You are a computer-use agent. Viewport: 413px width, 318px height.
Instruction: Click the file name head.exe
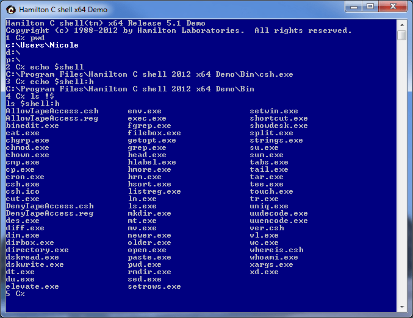[147, 155]
